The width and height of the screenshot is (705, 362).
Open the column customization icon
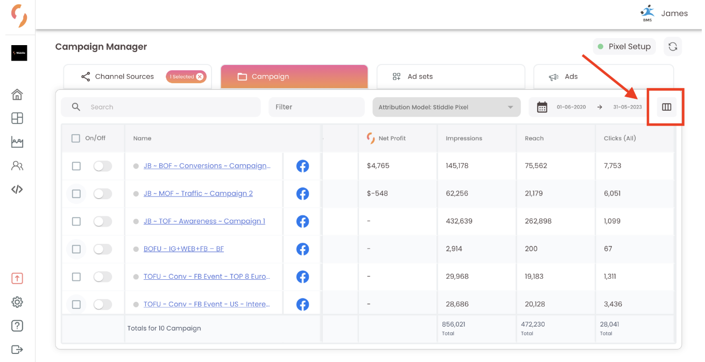(x=666, y=107)
